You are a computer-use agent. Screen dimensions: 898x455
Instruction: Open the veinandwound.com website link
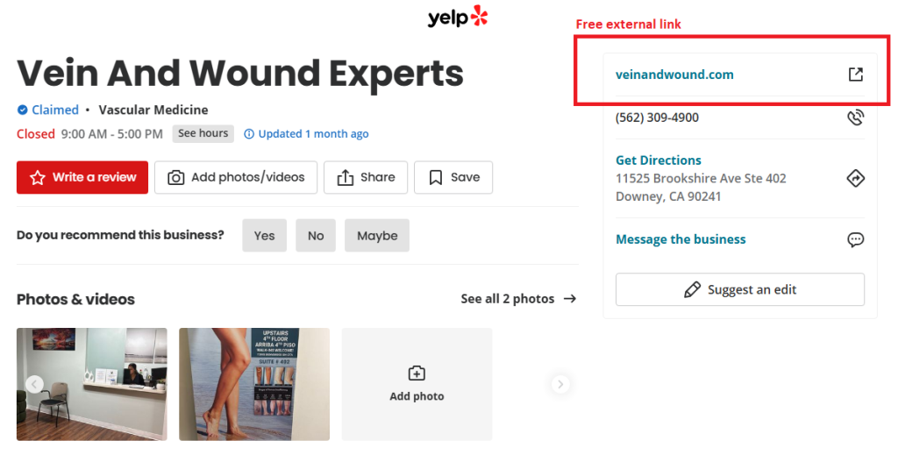[674, 75]
